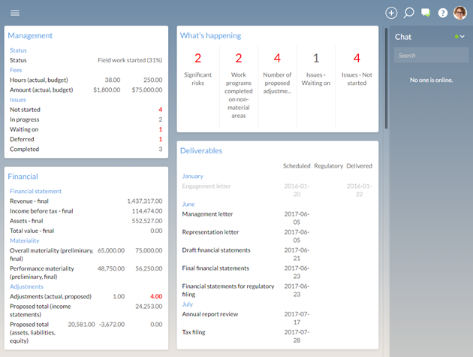Open the Financial panel title

(23, 177)
